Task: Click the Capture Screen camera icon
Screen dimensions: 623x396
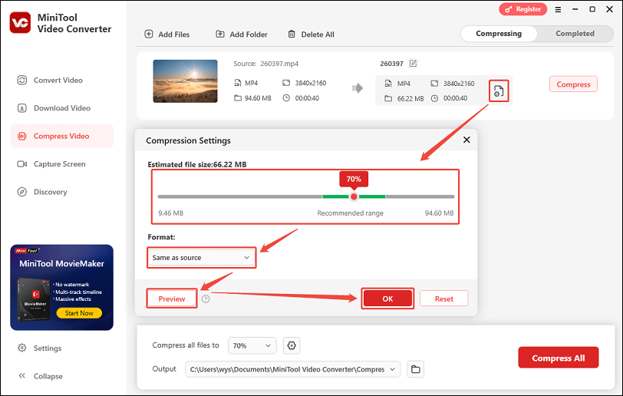Action: (21, 163)
